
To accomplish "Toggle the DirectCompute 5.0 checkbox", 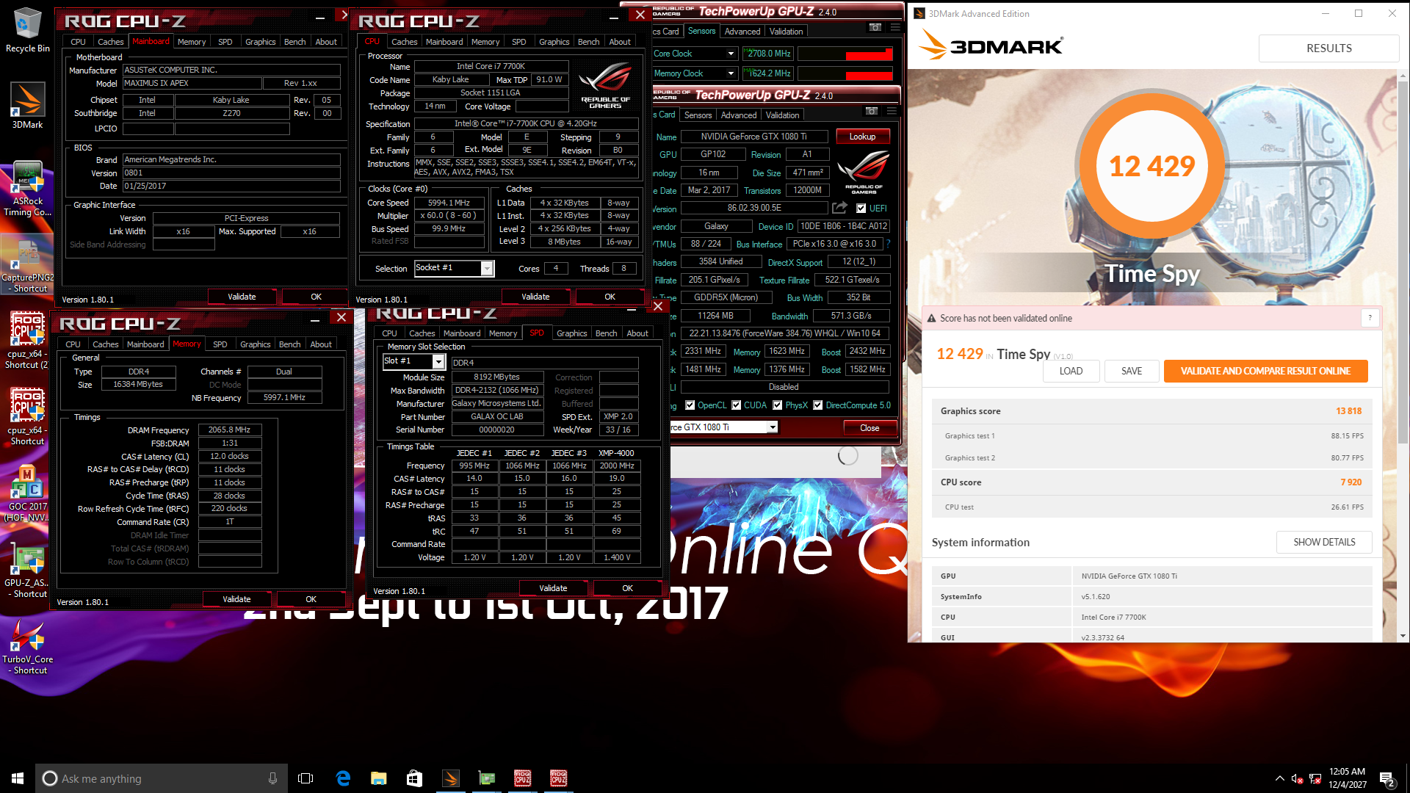I will [817, 405].
